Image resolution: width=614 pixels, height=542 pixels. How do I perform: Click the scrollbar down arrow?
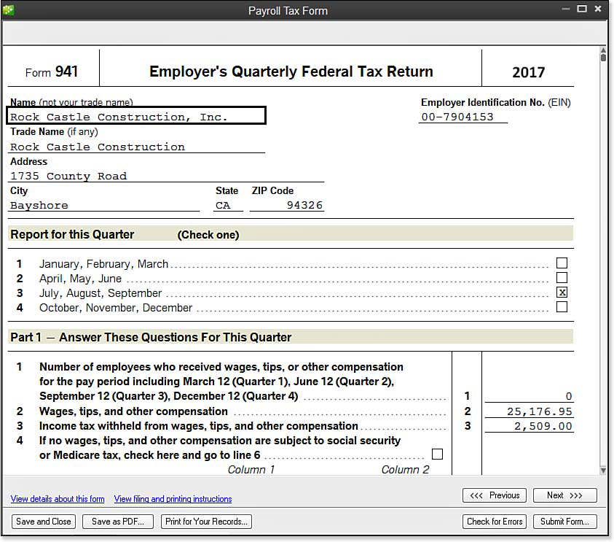(603, 471)
